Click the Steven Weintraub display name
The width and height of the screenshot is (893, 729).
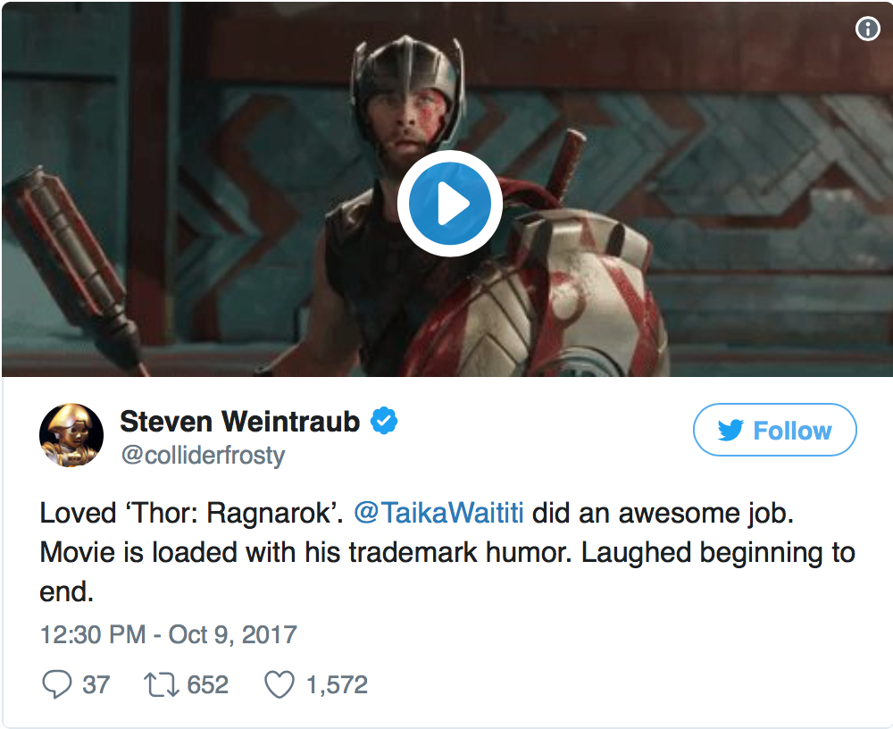pyautogui.click(x=239, y=420)
